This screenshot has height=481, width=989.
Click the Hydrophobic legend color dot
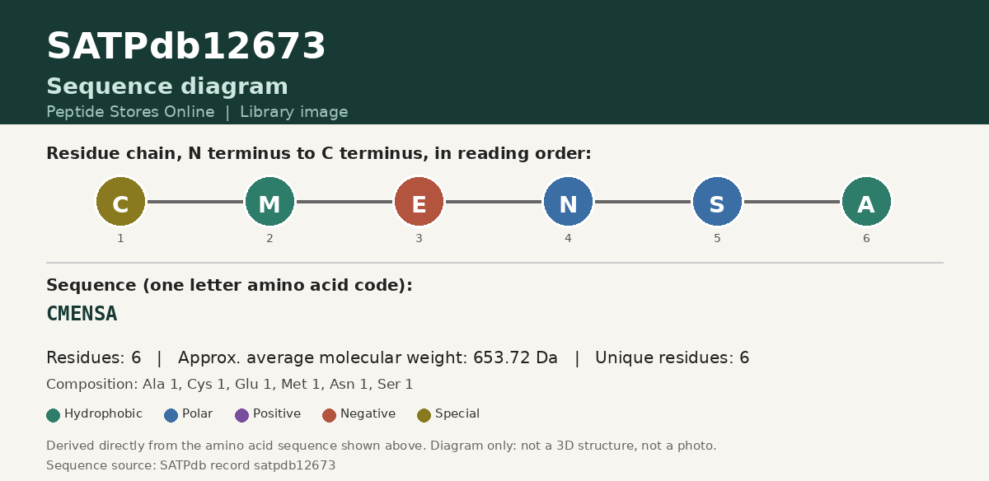(54, 415)
